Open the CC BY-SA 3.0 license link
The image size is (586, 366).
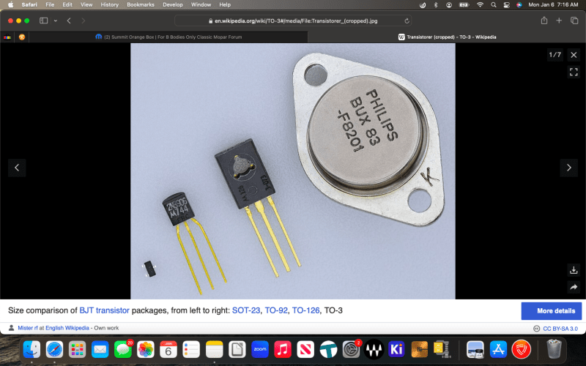pos(560,329)
